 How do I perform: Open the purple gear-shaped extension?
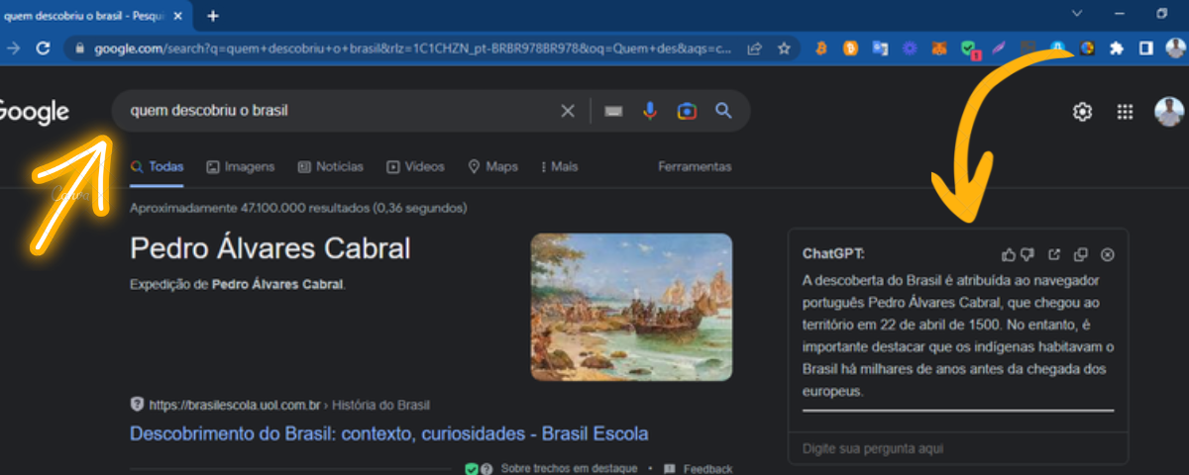point(910,47)
